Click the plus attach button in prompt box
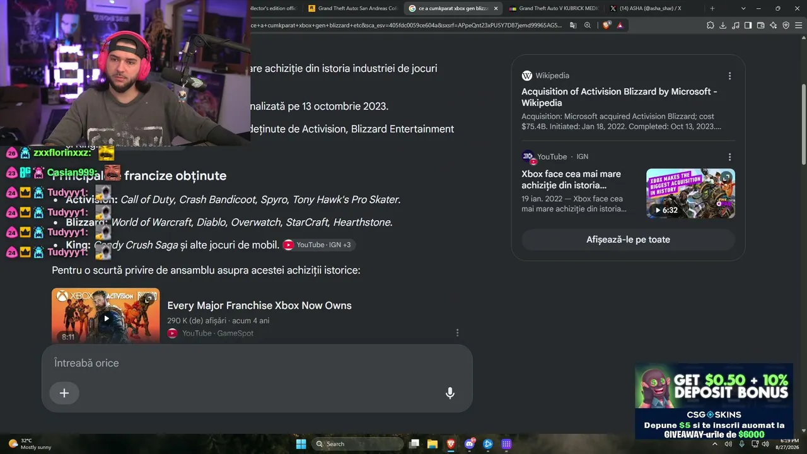This screenshot has height=454, width=807. tap(64, 393)
